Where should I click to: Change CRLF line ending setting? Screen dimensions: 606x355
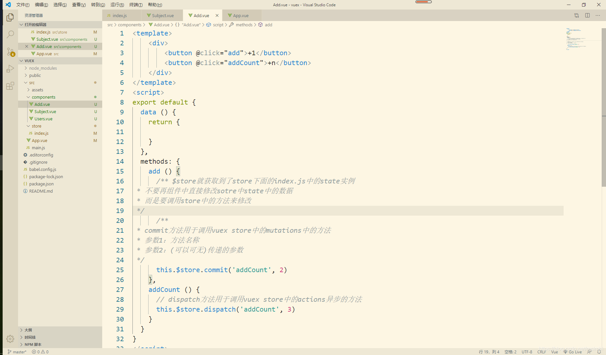tap(542, 352)
